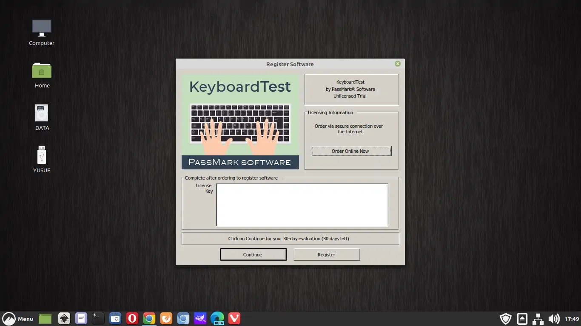Screen dimensions: 581x326
Task: Open the removable drives eject tray icon
Action: point(522,319)
